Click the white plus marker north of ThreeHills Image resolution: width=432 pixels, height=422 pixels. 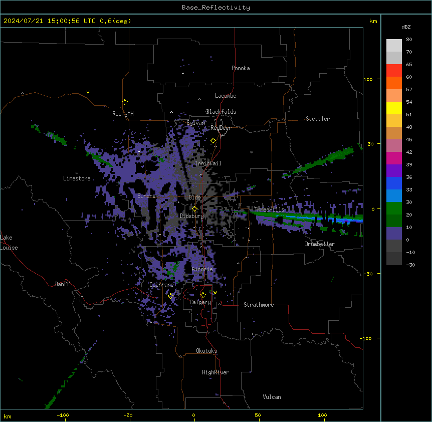[x=307, y=188]
